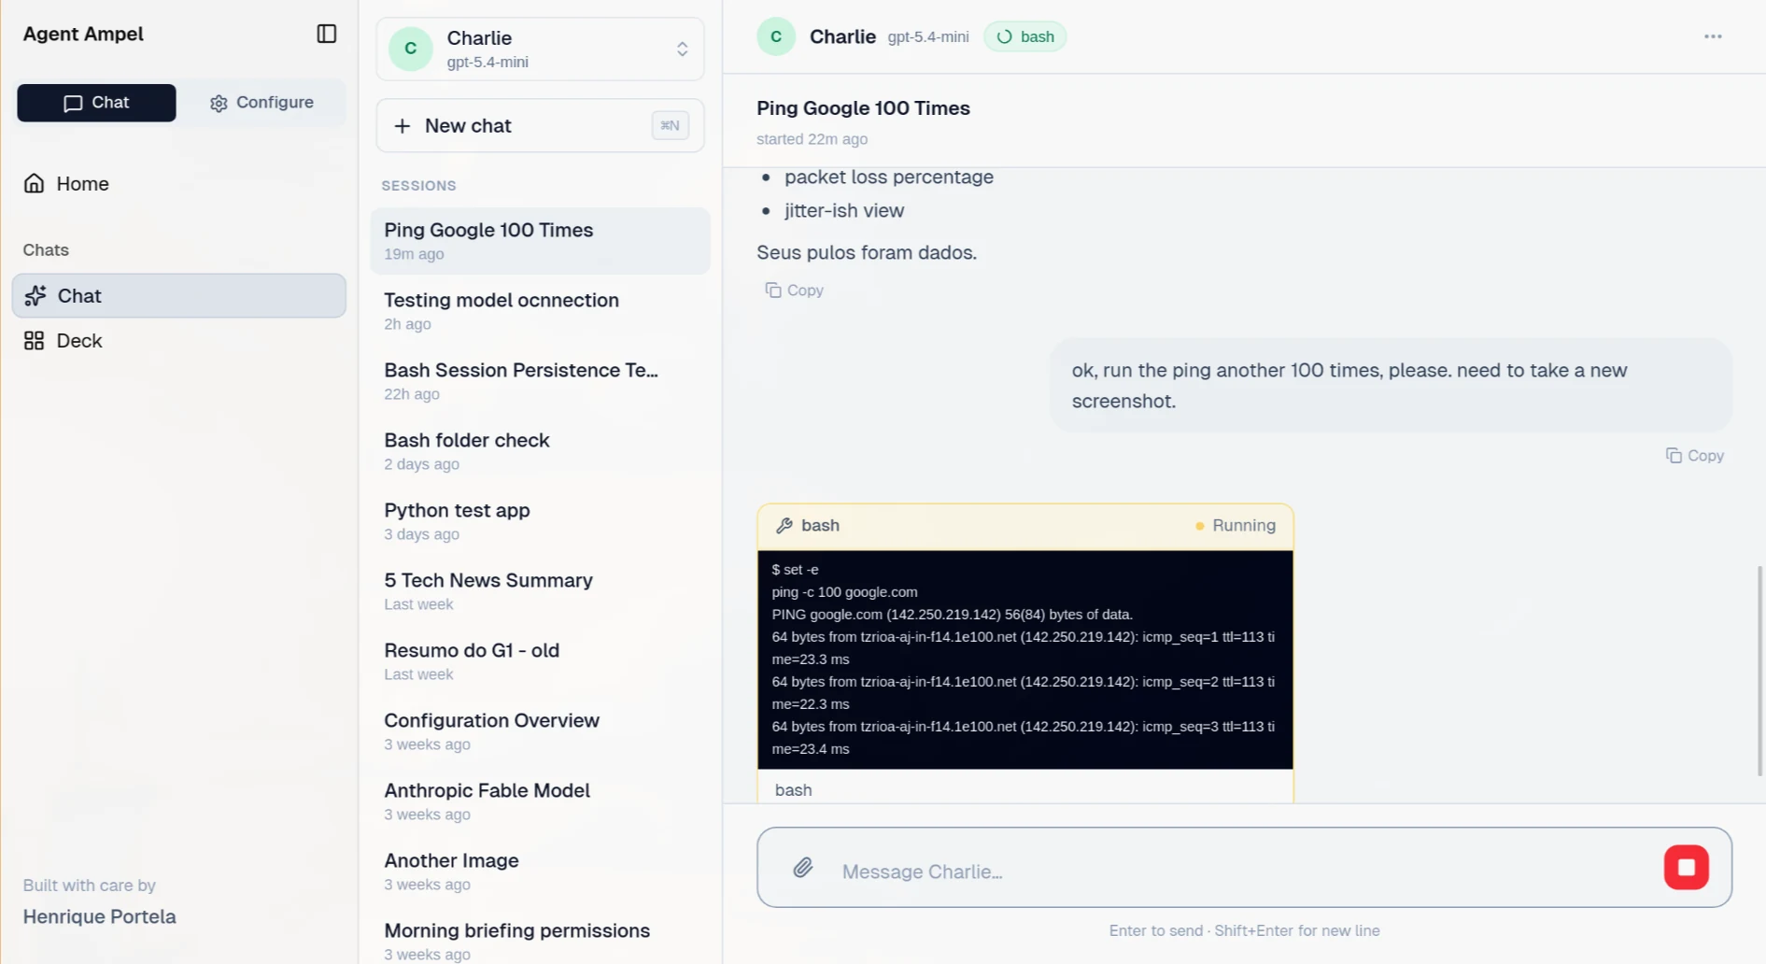Open the three-dots more options menu
The image size is (1766, 964).
[x=1712, y=36]
